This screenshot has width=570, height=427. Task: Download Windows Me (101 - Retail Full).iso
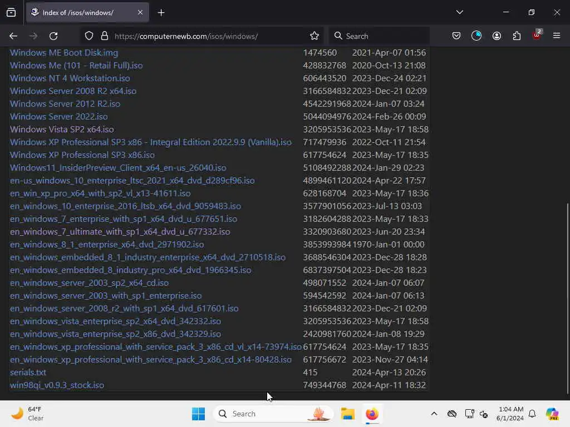point(76,66)
